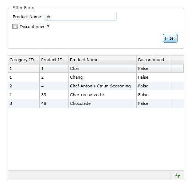
Task: Select the Chartreuse verte row
Action: [x=96, y=95]
